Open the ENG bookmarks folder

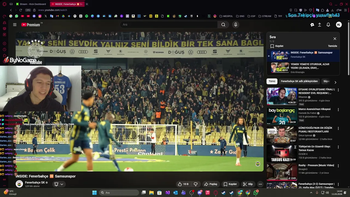(240, 16)
